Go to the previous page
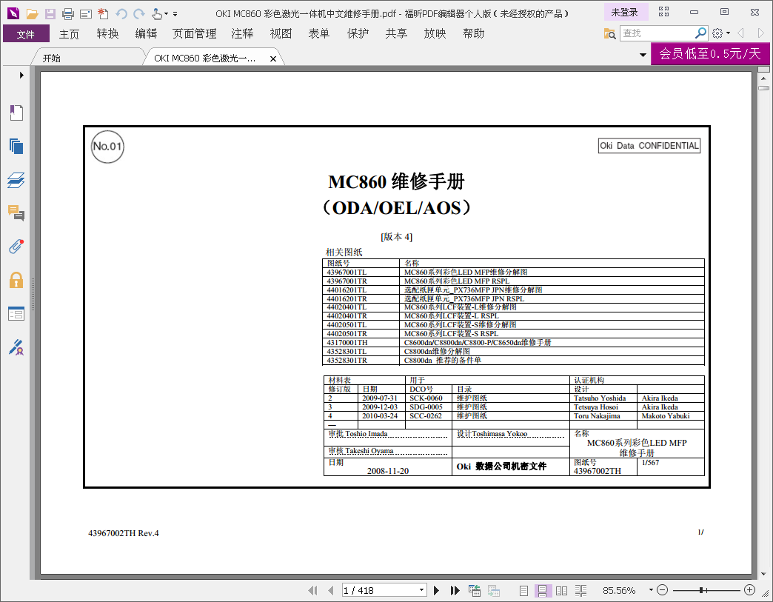Image resolution: width=773 pixels, height=602 pixels. click(330, 590)
